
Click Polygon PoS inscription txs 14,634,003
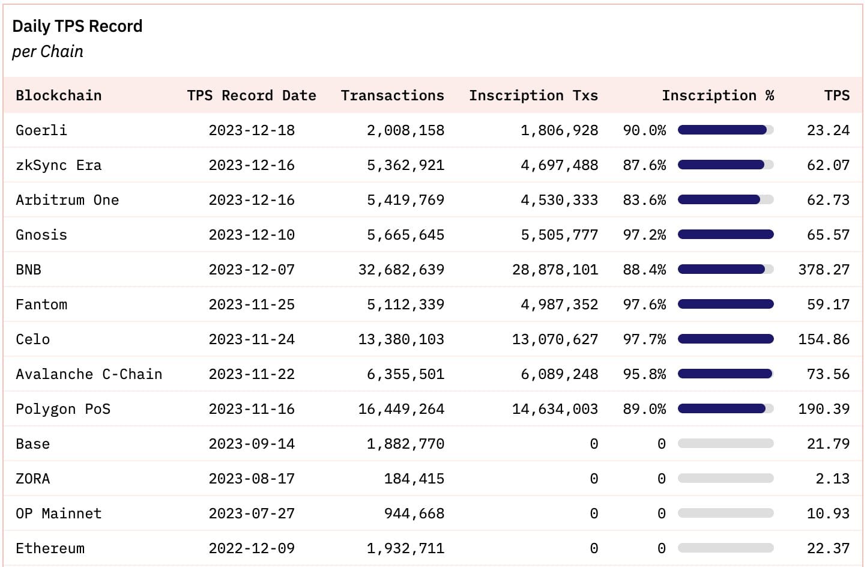click(x=555, y=409)
